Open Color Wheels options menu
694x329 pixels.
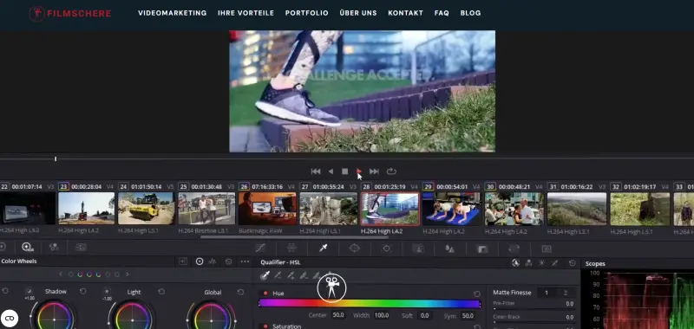(245, 261)
